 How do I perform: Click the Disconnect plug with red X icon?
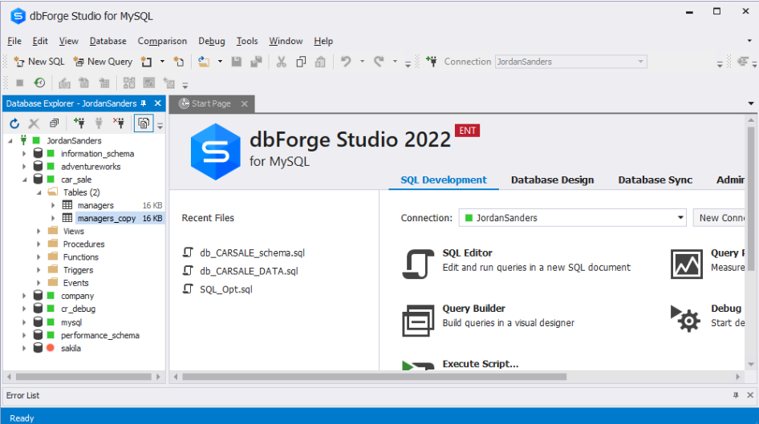click(119, 123)
